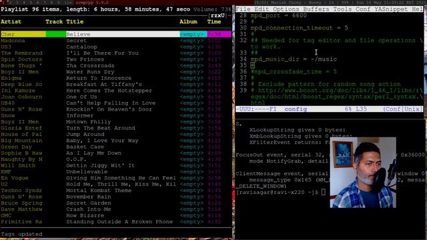Click the Track column header in ncmpcpp

[54, 21]
